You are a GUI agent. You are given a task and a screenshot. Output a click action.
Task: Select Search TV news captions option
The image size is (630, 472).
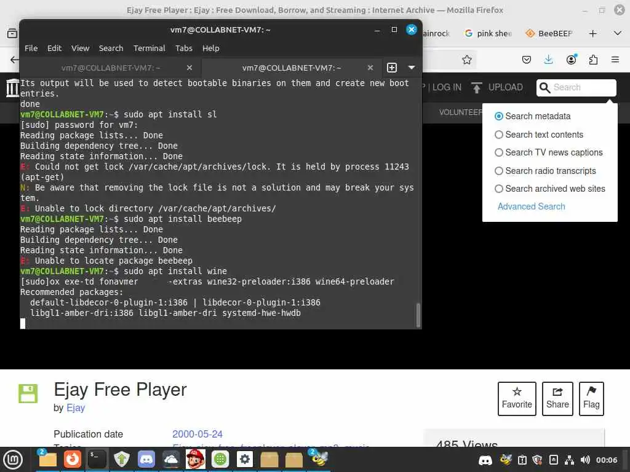tap(498, 152)
